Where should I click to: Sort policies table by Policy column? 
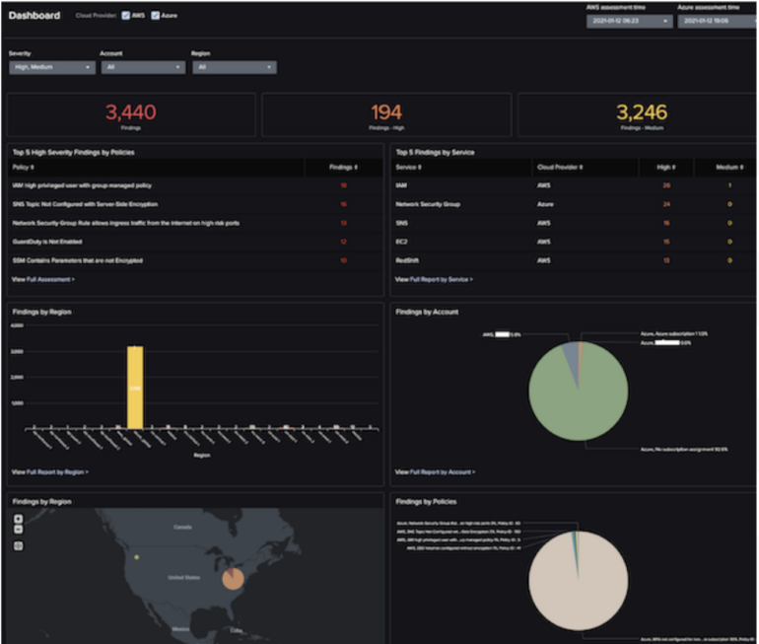[x=24, y=169]
